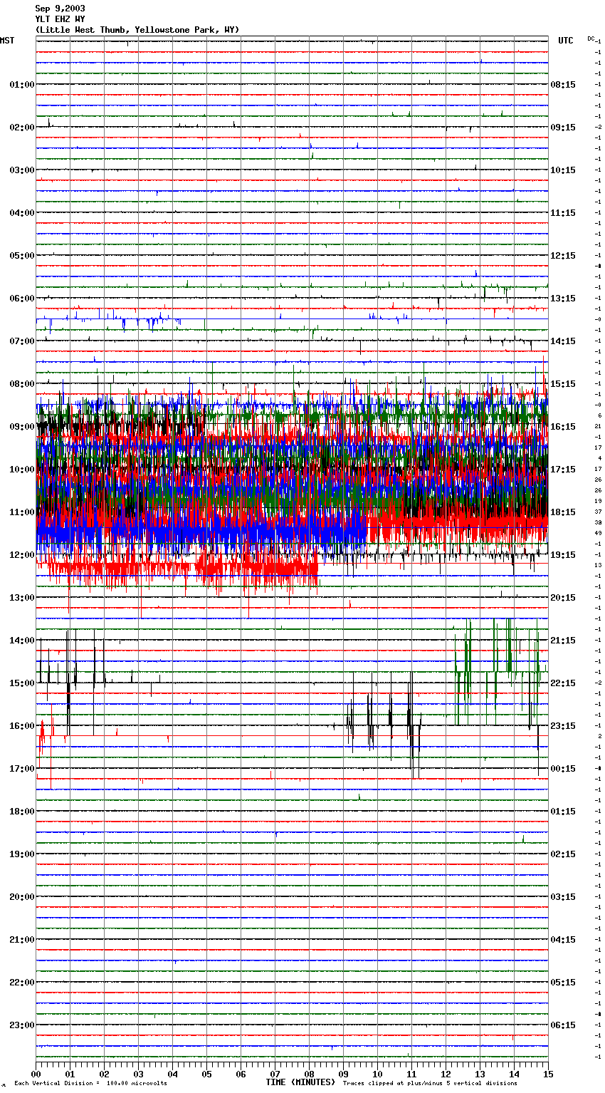605x1093 pixels.
Task: Select the MST time label "17:00"
Action: (22, 769)
